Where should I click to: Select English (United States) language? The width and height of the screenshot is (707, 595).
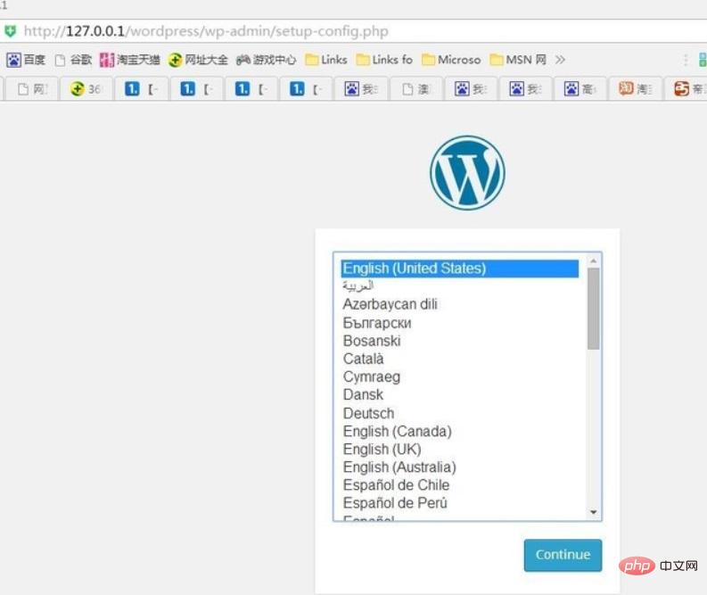coord(460,269)
